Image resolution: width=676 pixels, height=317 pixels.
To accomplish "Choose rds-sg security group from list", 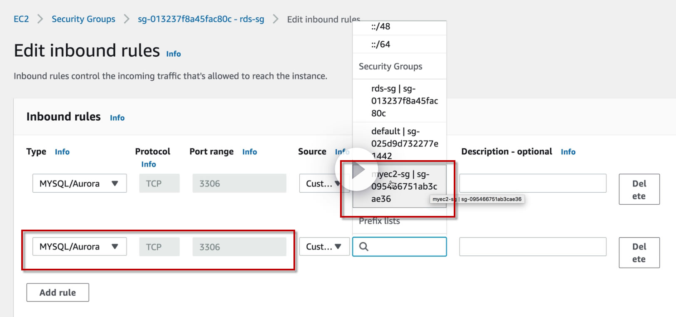I will [x=404, y=101].
